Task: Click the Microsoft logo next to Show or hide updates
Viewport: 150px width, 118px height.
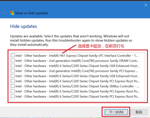Action: point(12,13)
